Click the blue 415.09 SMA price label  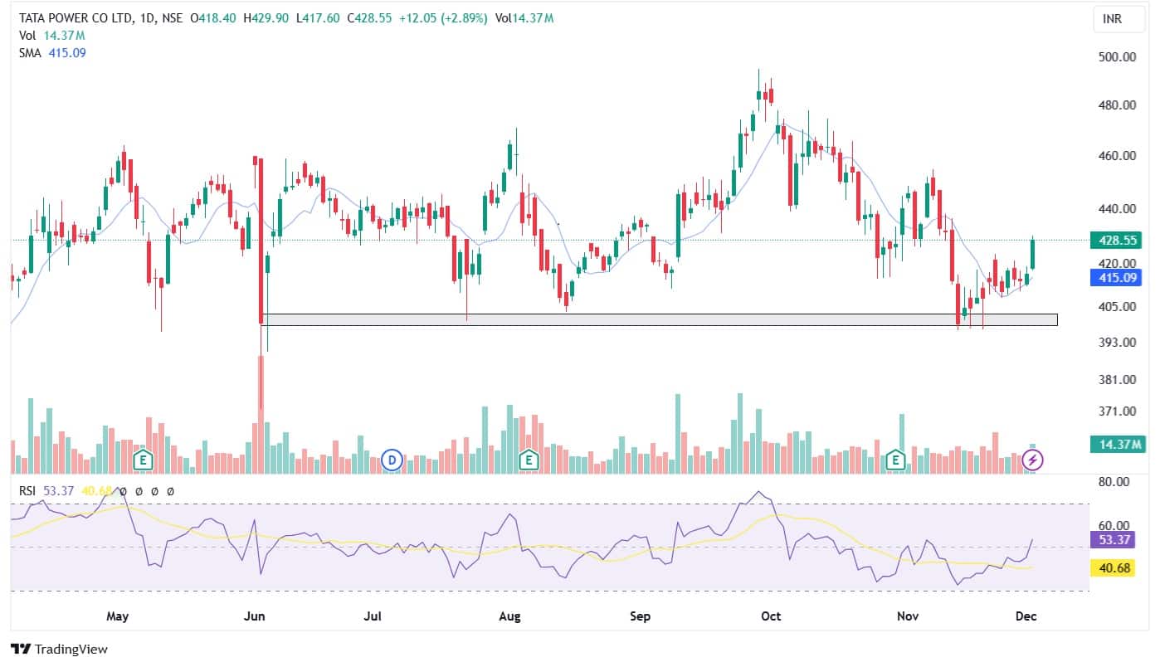1118,278
